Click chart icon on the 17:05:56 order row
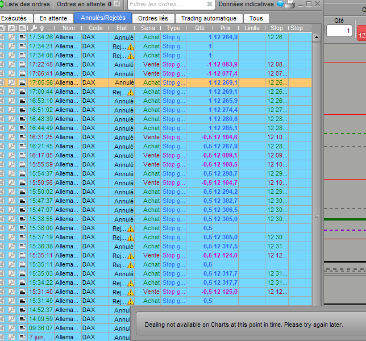Image resolution: width=366 pixels, height=341 pixels. (x=12, y=83)
